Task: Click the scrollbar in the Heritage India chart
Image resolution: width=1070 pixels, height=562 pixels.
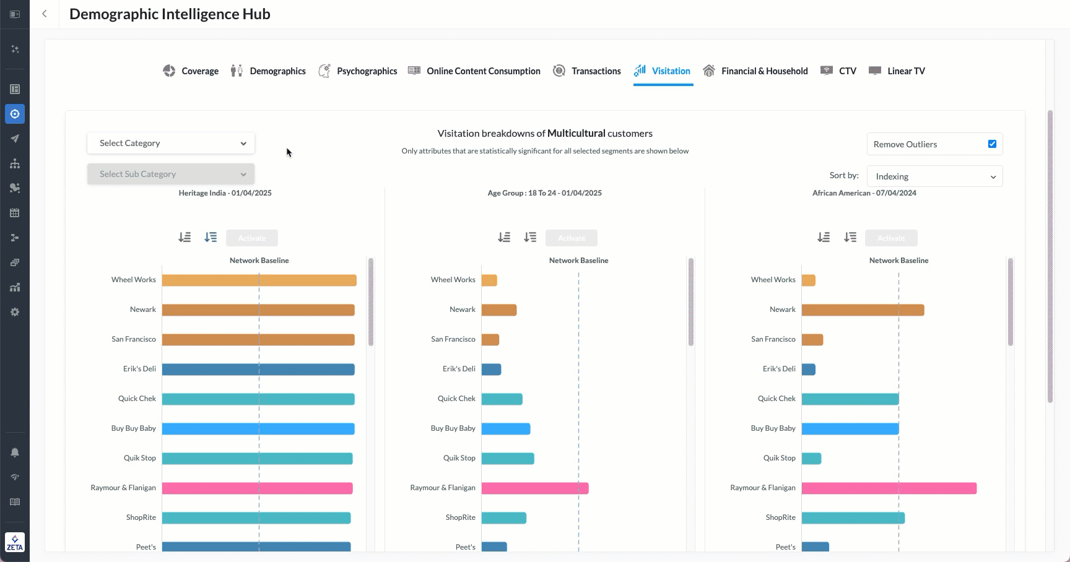Action: 371,302
